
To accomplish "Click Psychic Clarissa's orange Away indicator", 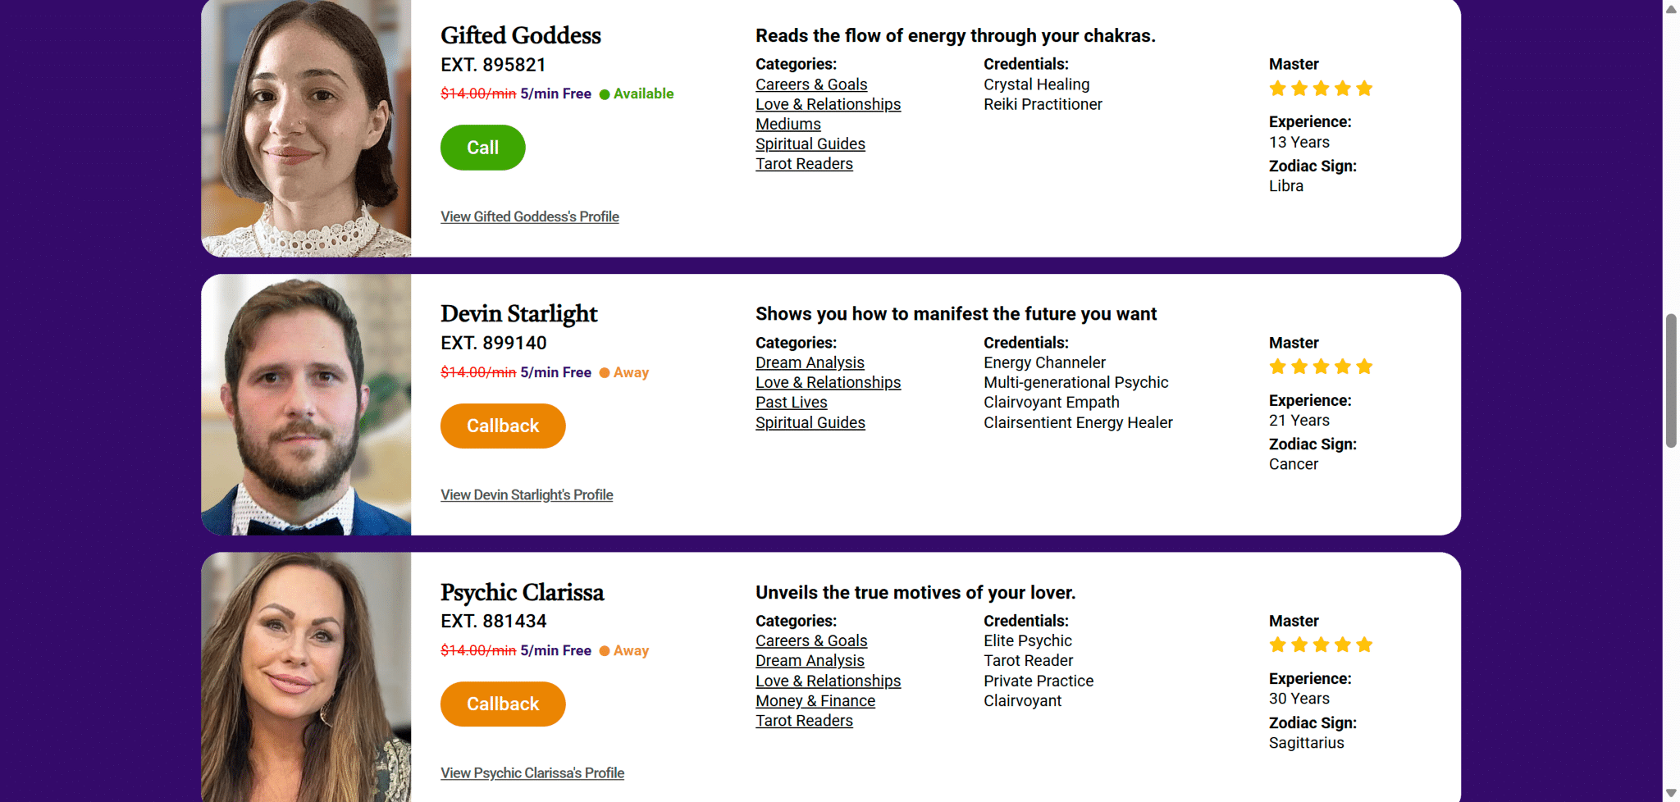I will point(605,651).
